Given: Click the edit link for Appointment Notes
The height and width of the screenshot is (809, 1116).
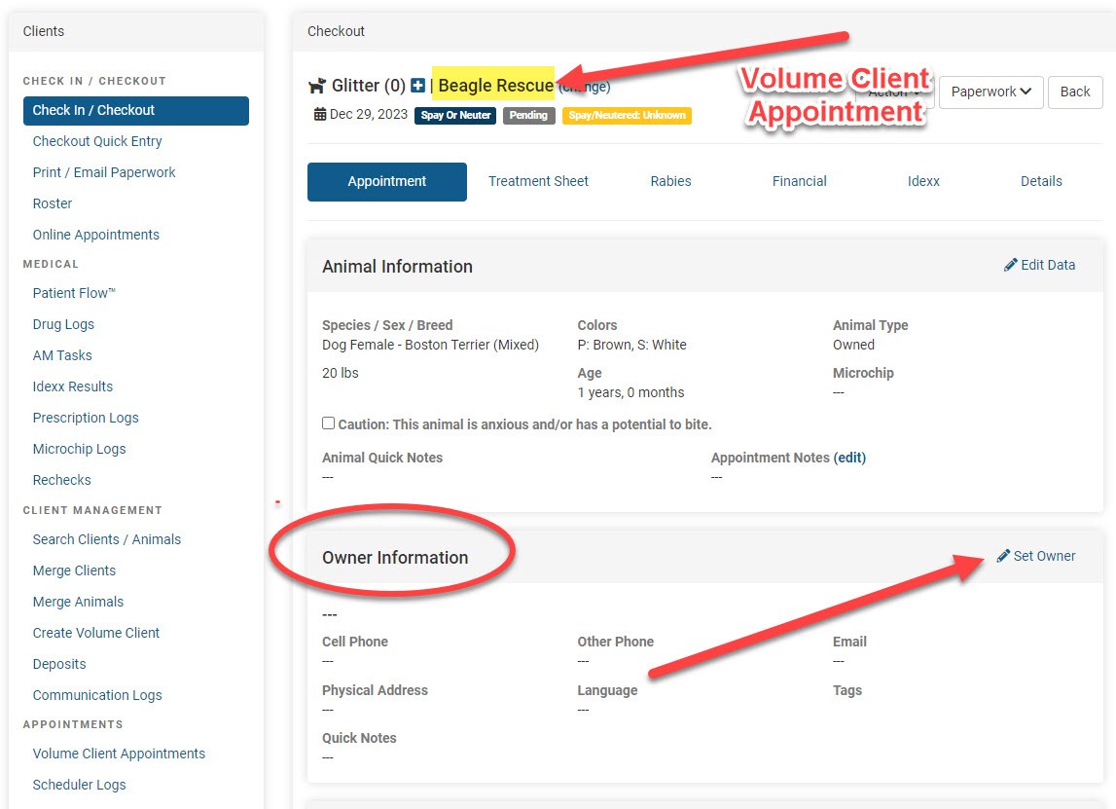Looking at the screenshot, I should [x=849, y=458].
